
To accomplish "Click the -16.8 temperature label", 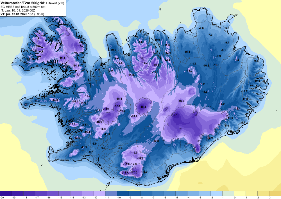I will [x=126, y=164].
